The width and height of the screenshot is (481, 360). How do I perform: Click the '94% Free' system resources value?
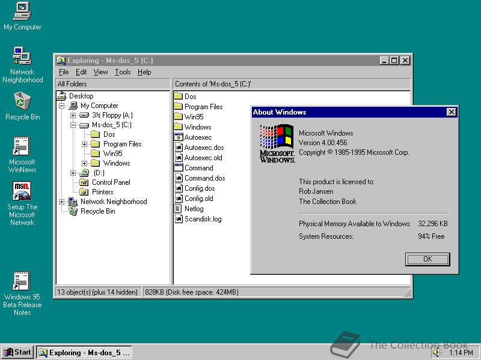click(431, 236)
